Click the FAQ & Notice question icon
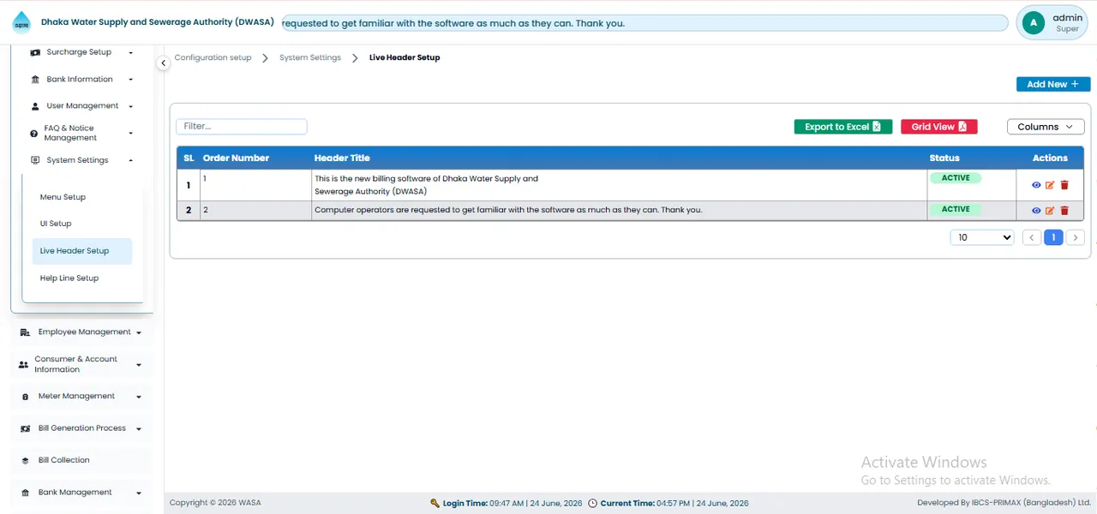The image size is (1097, 514). point(34,134)
